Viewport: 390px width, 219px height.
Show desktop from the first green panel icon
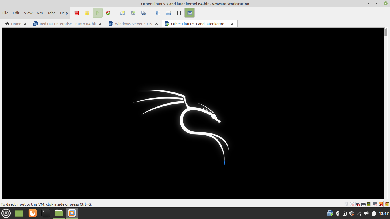click(19, 213)
